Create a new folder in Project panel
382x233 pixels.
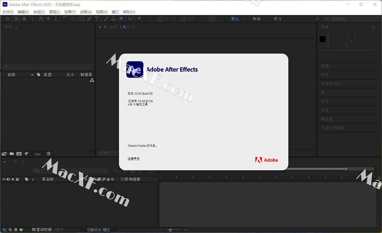click(x=11, y=153)
